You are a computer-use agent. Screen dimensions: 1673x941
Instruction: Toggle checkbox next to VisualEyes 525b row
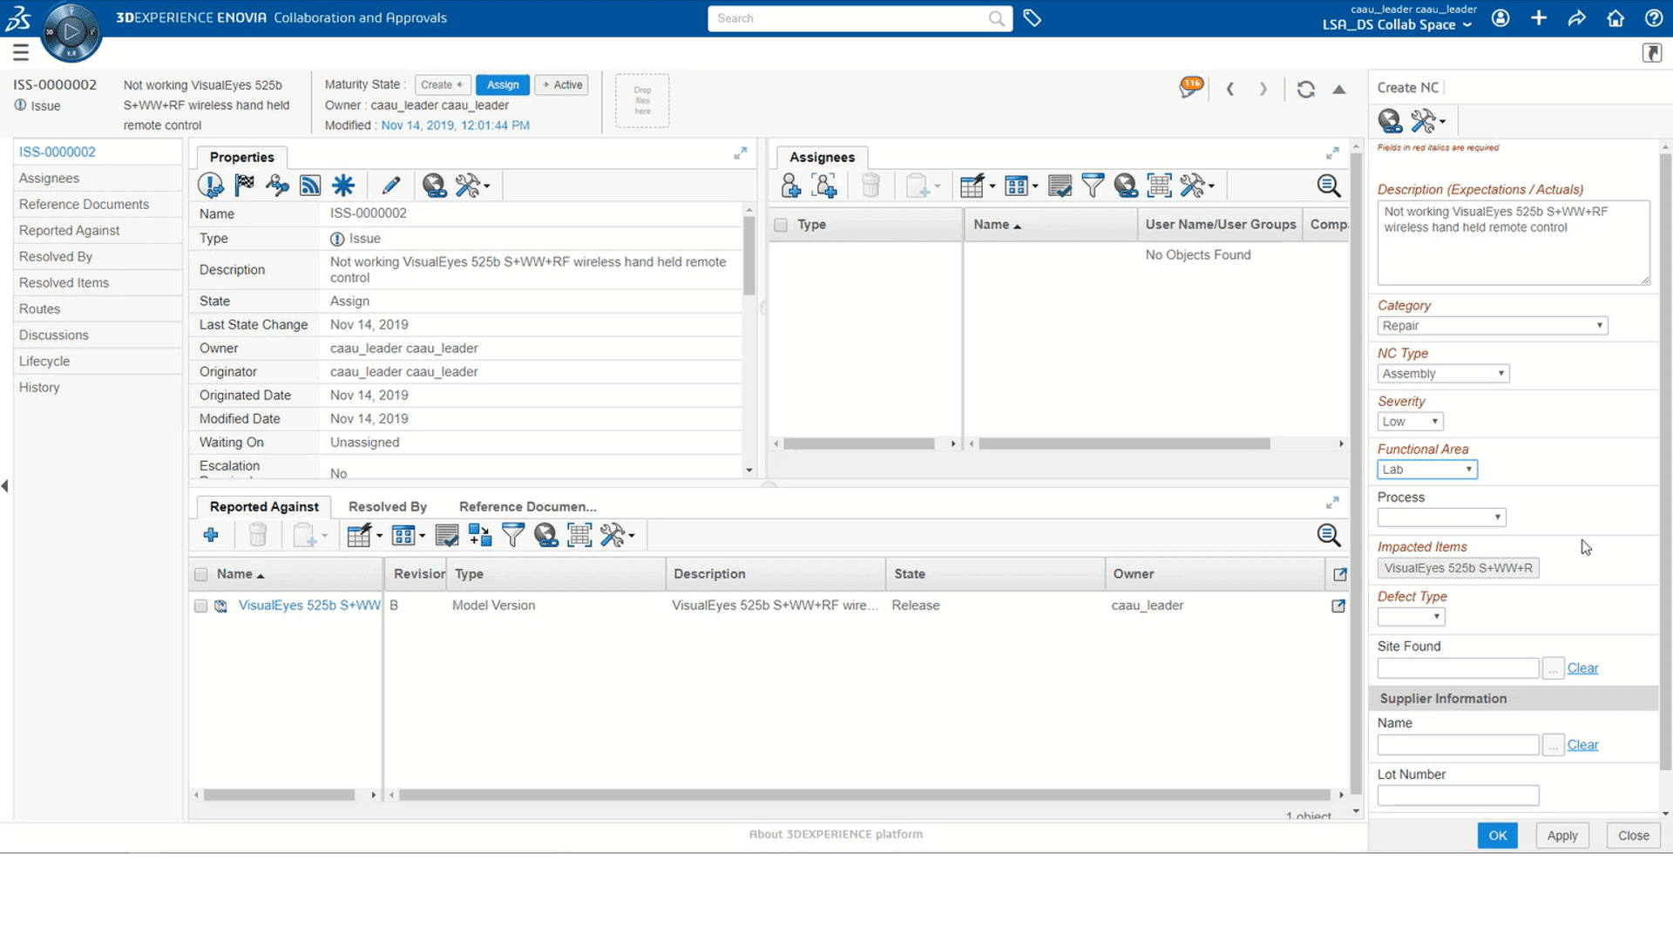click(x=201, y=606)
